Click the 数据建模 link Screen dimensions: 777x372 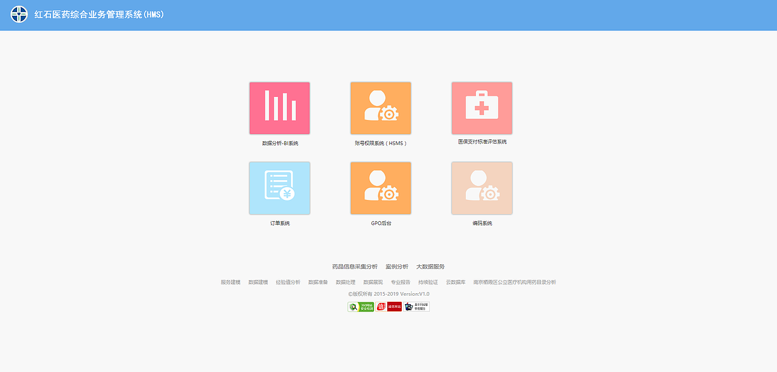260,282
